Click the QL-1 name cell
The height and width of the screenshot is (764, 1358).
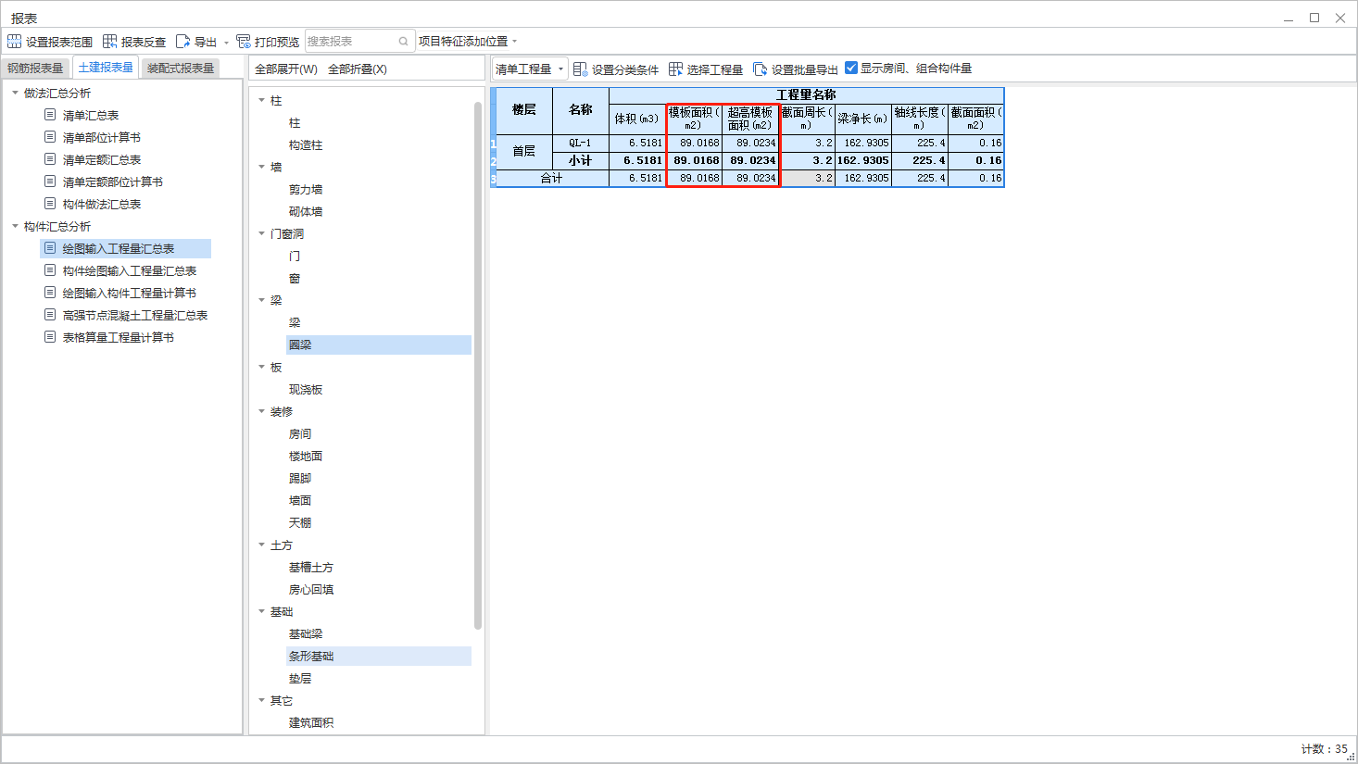[x=581, y=144]
